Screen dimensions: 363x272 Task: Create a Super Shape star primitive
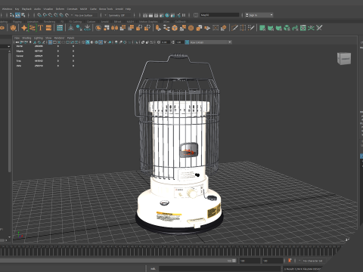click(24, 28)
